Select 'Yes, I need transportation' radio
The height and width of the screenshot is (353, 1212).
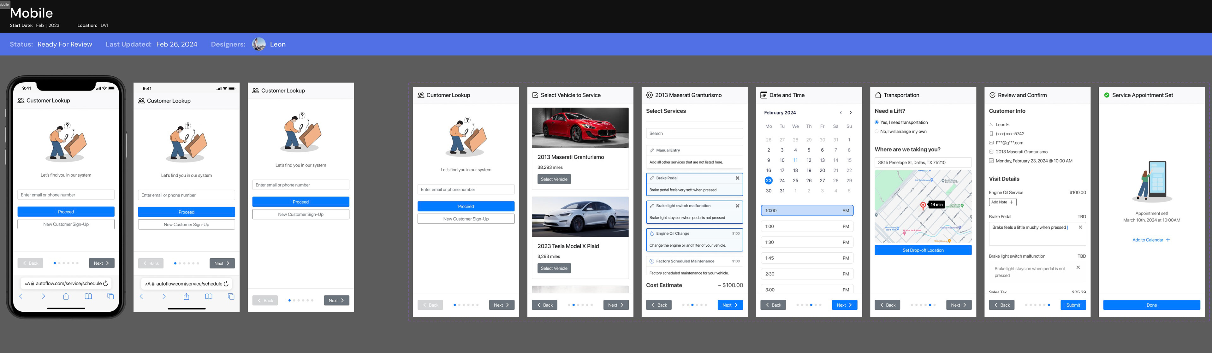pos(876,122)
